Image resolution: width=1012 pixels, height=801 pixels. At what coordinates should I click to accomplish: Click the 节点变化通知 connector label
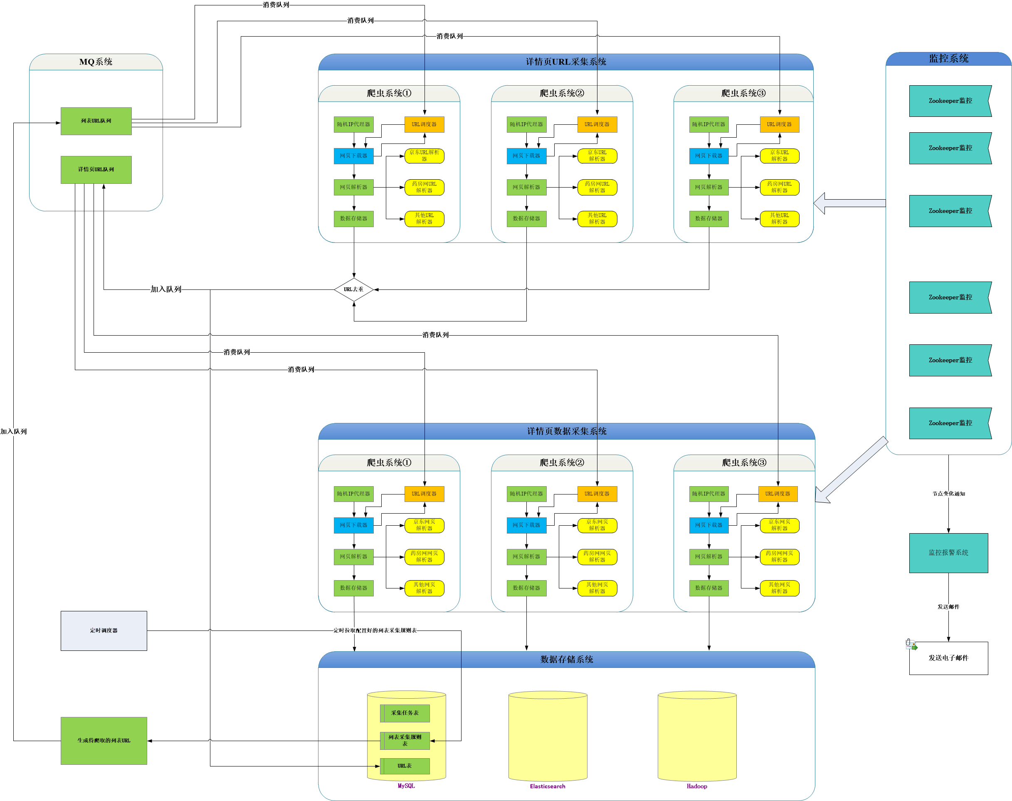pyautogui.click(x=949, y=493)
